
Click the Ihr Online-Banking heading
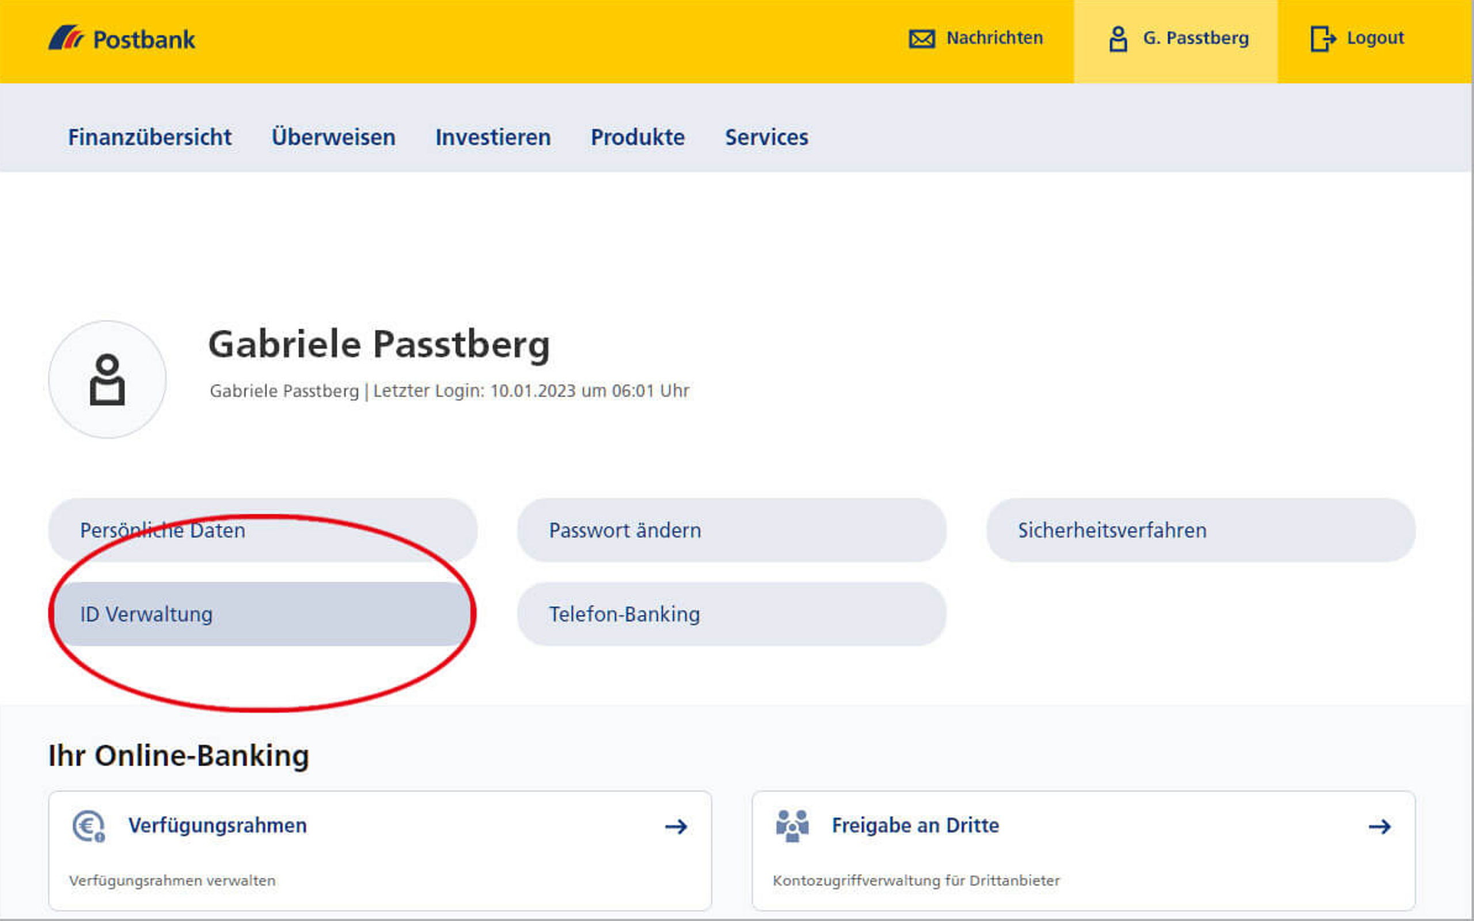pyautogui.click(x=178, y=756)
